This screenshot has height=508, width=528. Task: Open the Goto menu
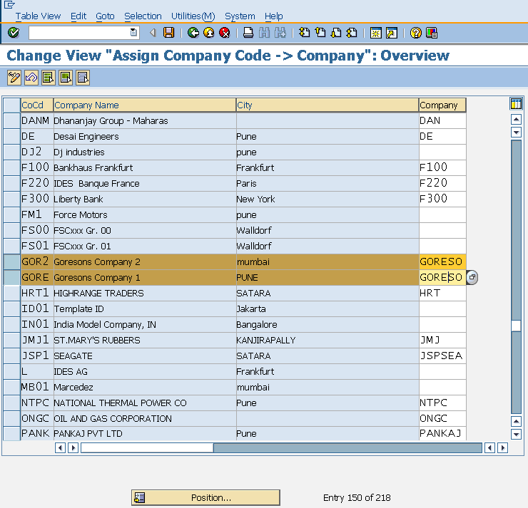(105, 16)
